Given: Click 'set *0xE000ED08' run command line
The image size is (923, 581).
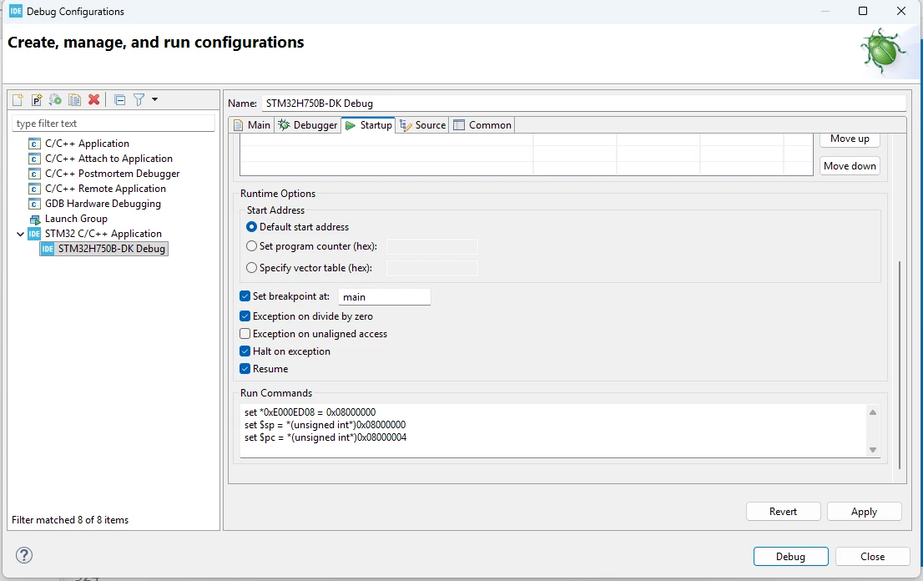Looking at the screenshot, I should (x=310, y=412).
